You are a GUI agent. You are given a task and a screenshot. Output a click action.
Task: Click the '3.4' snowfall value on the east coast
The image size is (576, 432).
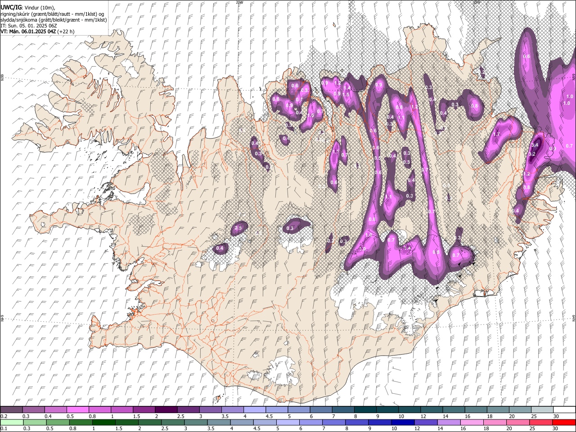(535, 145)
